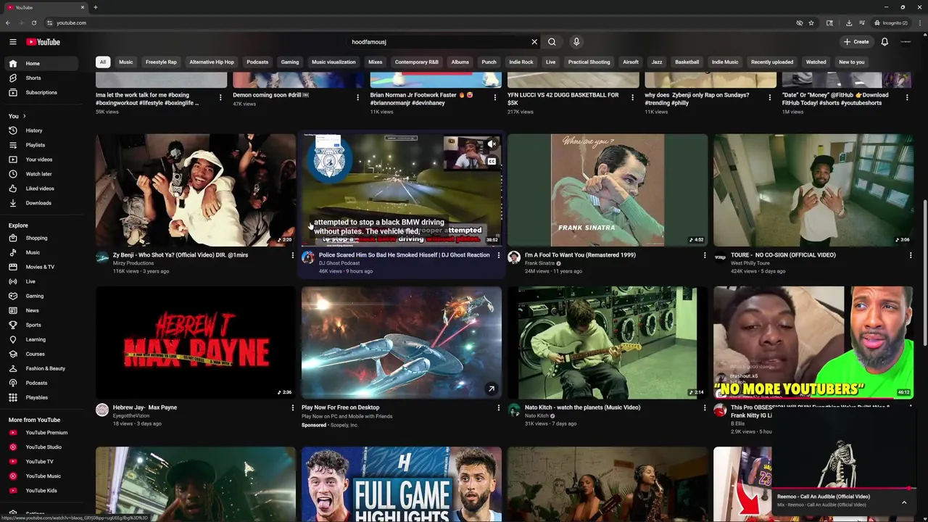Reload the page
Screen dimensions: 928x522
pos(34,22)
